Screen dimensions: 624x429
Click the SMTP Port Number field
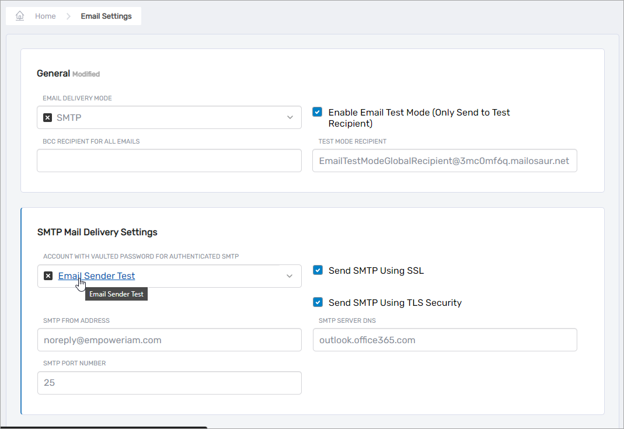point(169,383)
